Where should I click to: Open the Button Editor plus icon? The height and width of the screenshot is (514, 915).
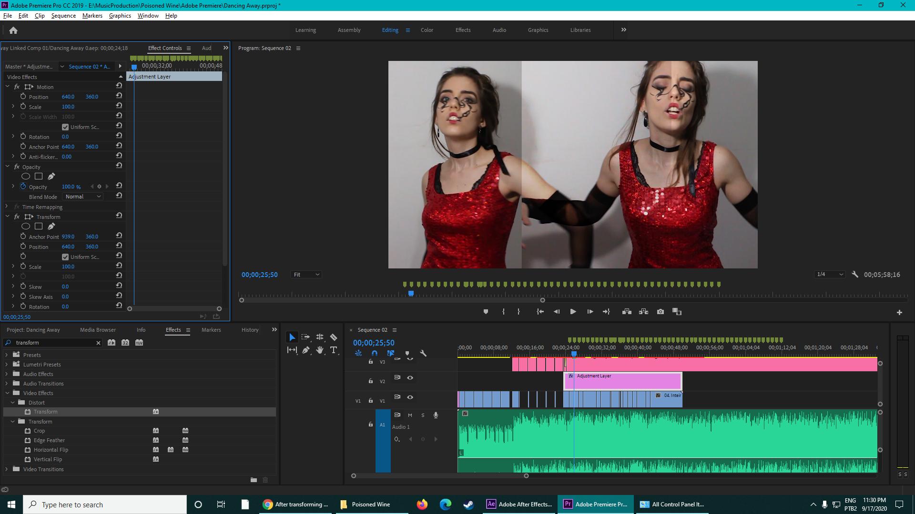(899, 313)
